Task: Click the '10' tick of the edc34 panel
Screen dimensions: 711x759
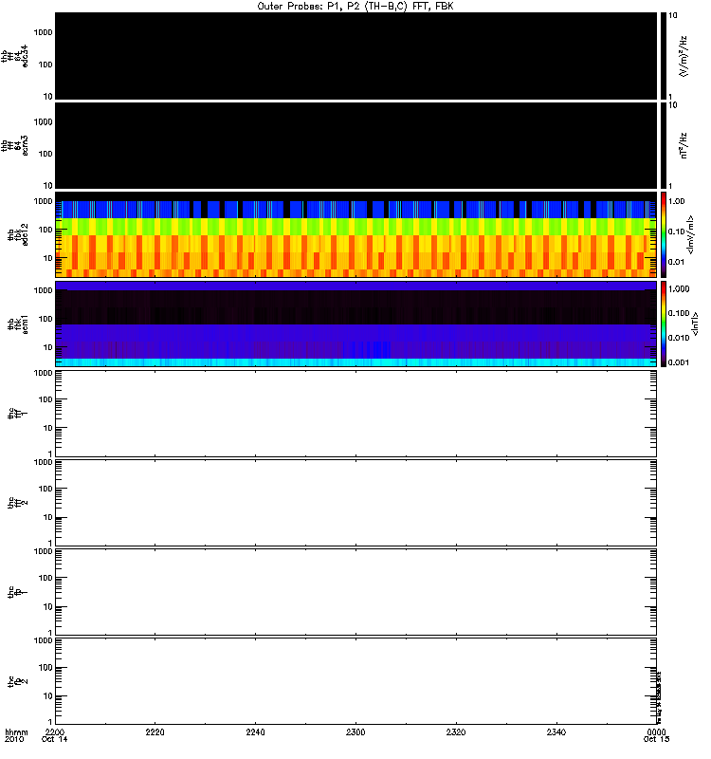Action: pyautogui.click(x=48, y=97)
